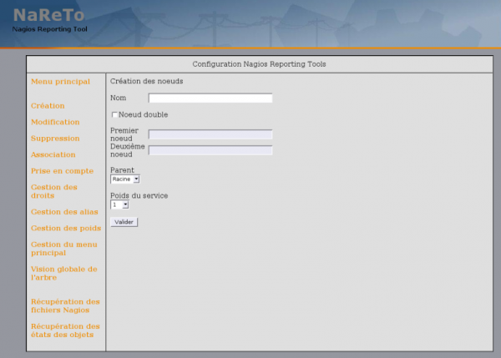
Task: Navigate to Modification page
Action: coord(55,122)
